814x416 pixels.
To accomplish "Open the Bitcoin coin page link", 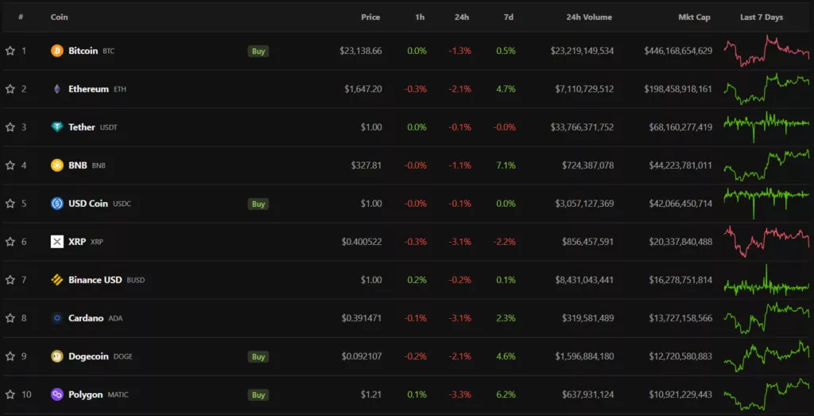I will [x=83, y=51].
